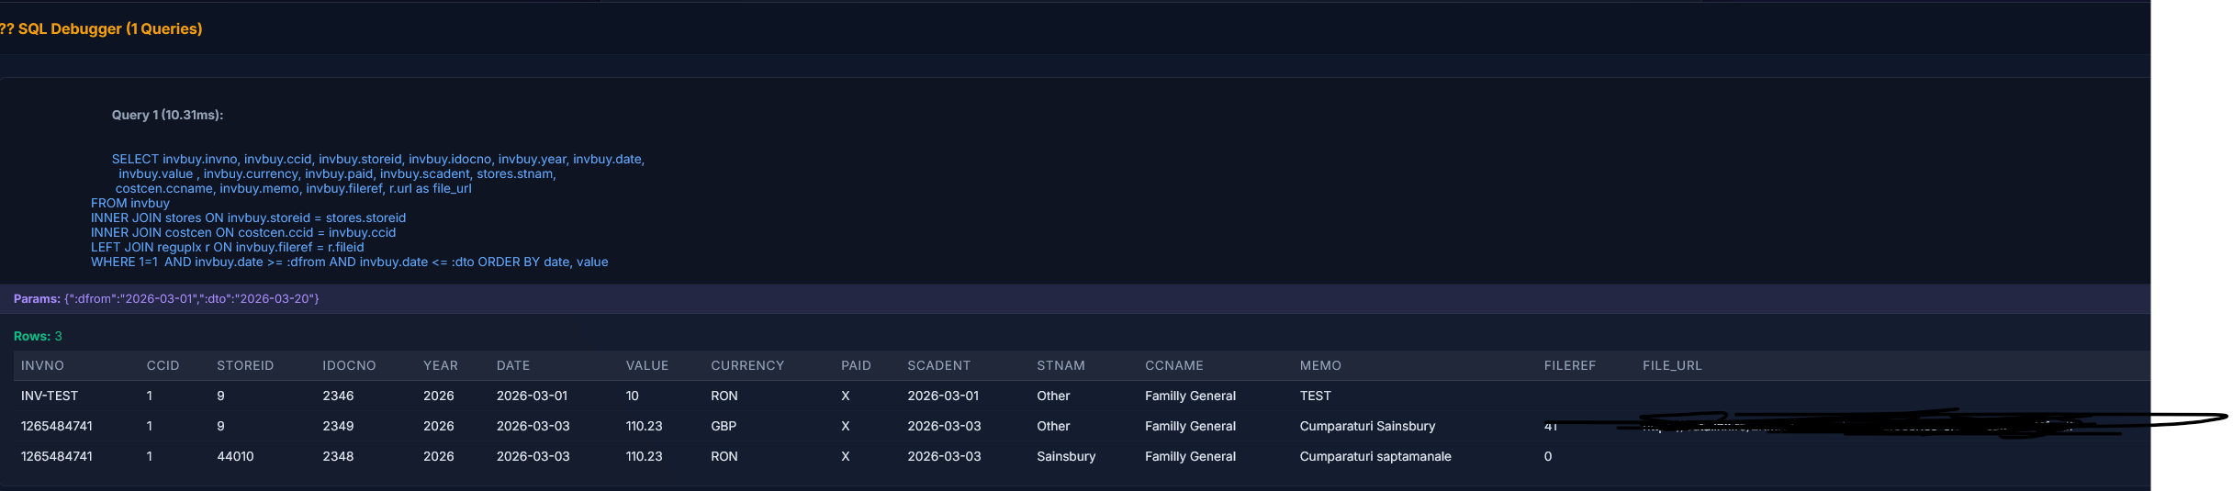Click the WHERE clause in the query
Viewport: 2233px width, 491px height.
click(x=349, y=262)
